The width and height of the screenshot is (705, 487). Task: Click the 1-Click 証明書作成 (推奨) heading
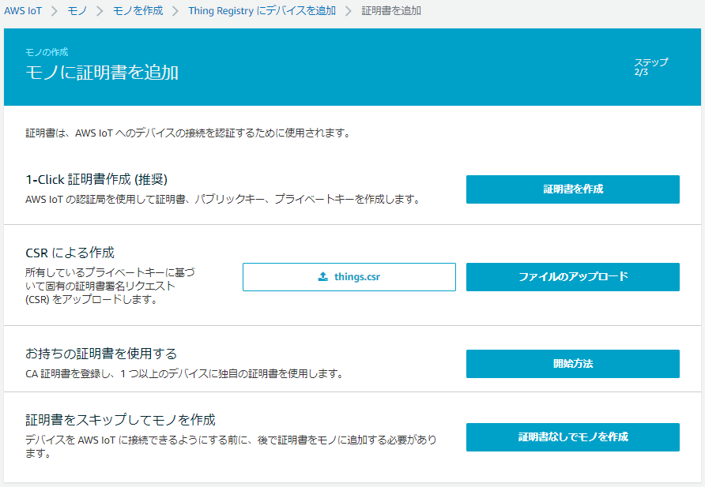(x=96, y=179)
